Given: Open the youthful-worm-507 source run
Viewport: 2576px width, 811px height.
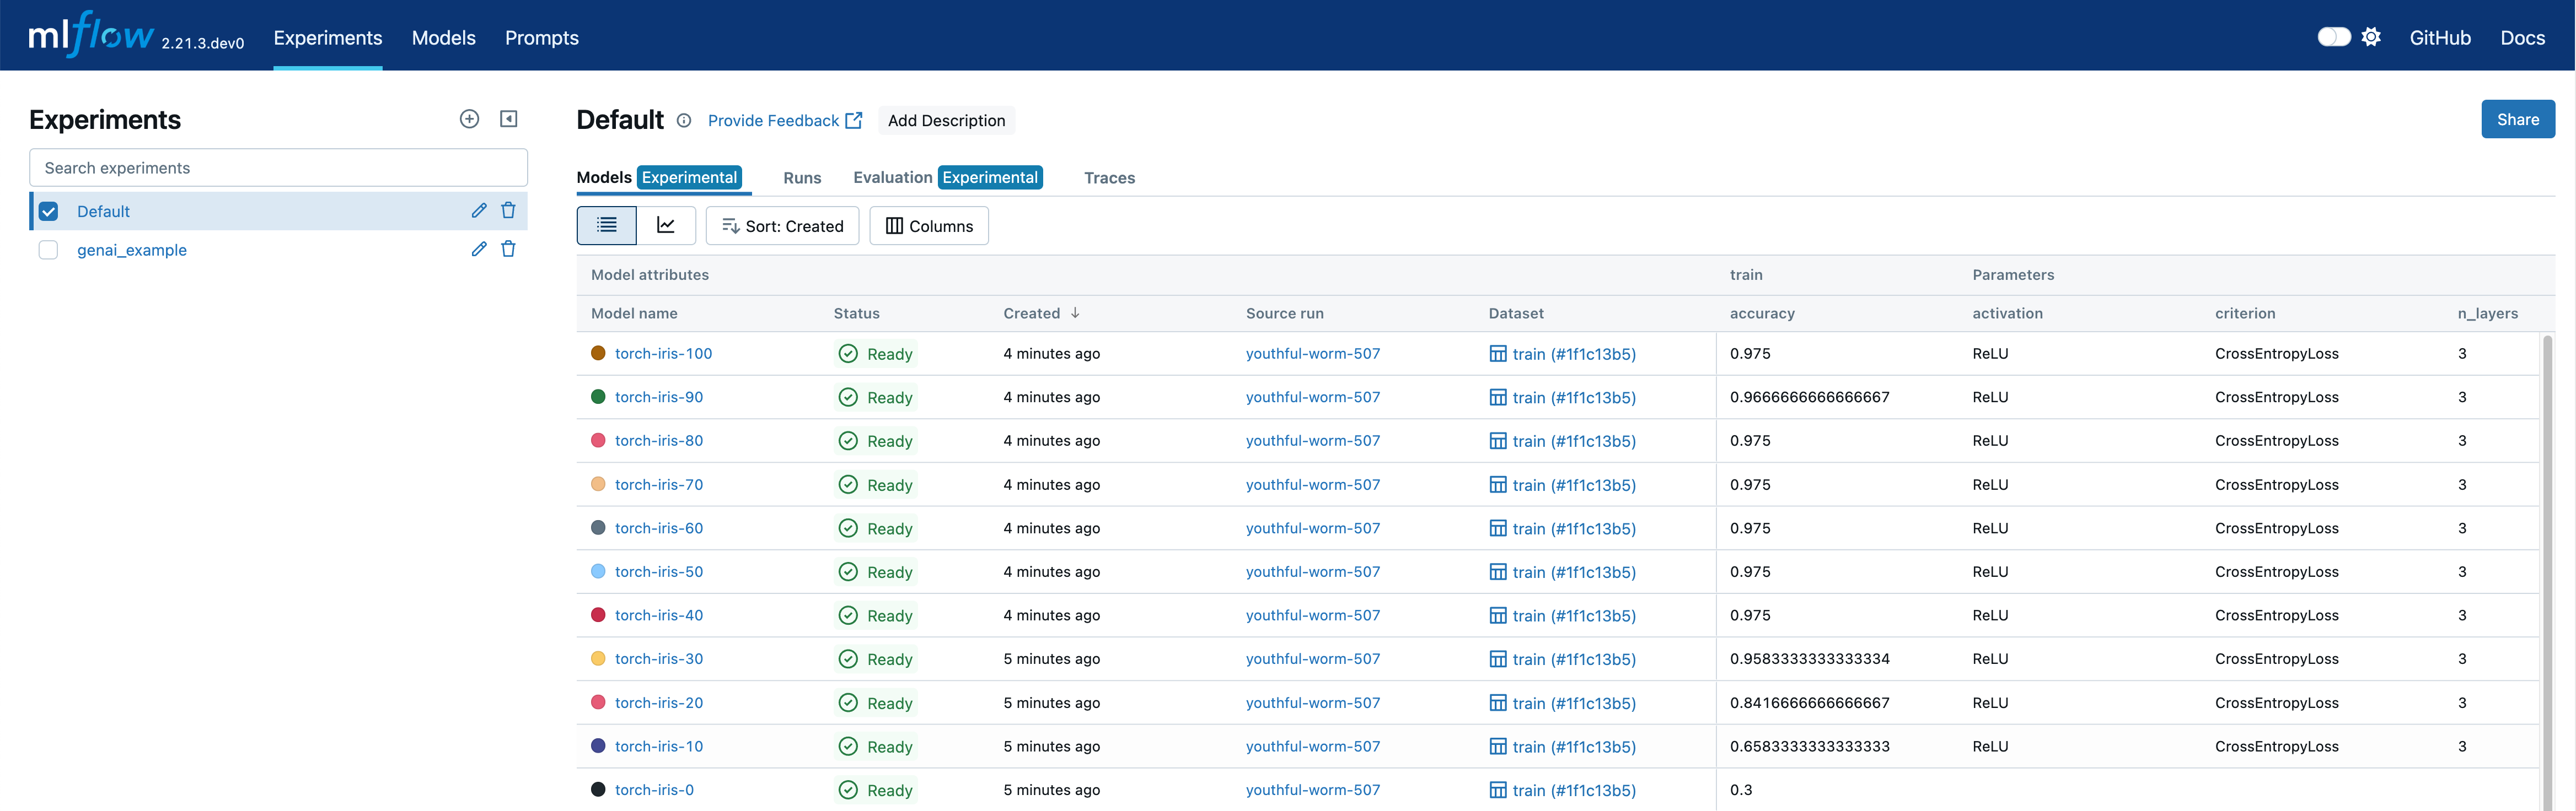Looking at the screenshot, I should (x=1313, y=353).
